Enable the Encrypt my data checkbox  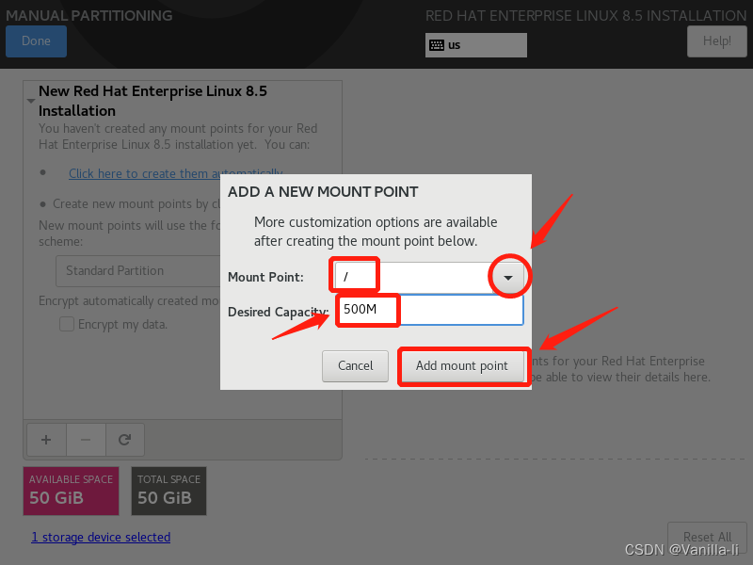[x=67, y=324]
